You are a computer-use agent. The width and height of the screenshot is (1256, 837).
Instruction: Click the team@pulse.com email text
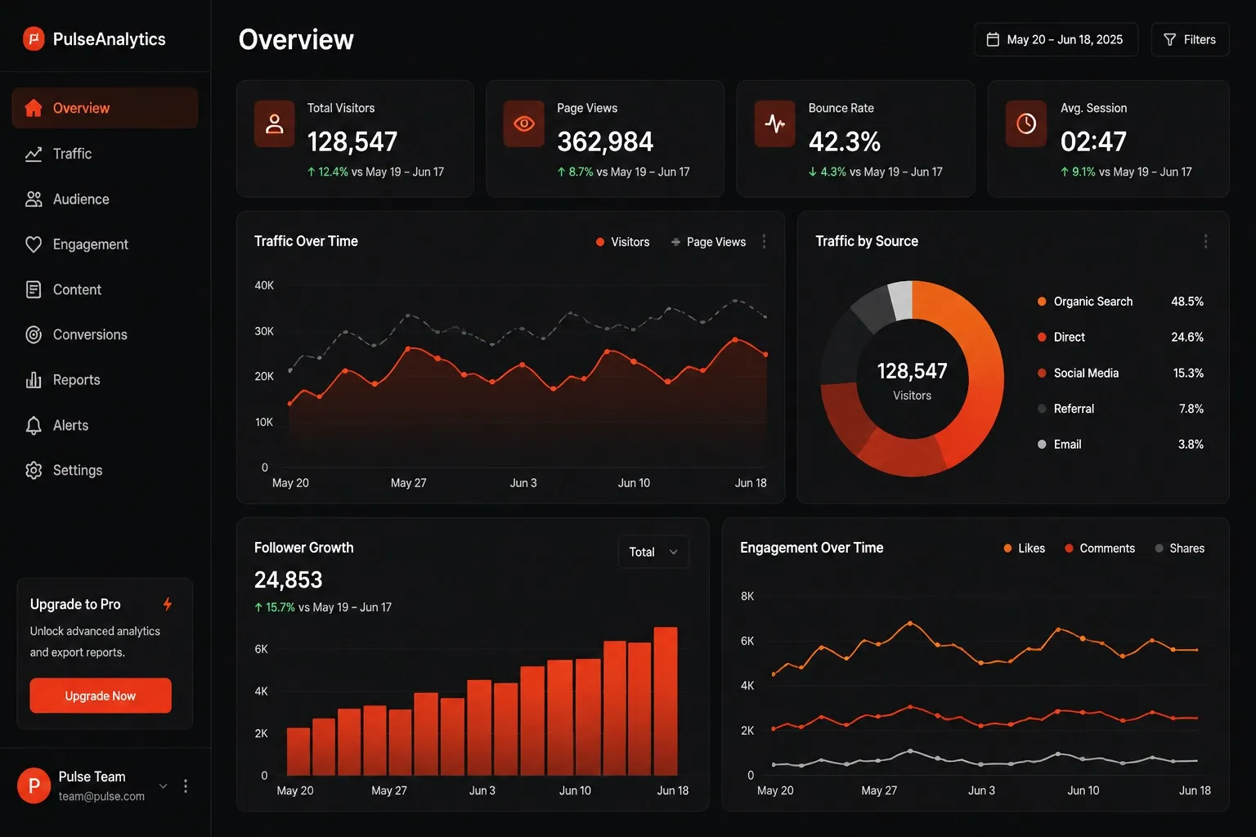(101, 796)
